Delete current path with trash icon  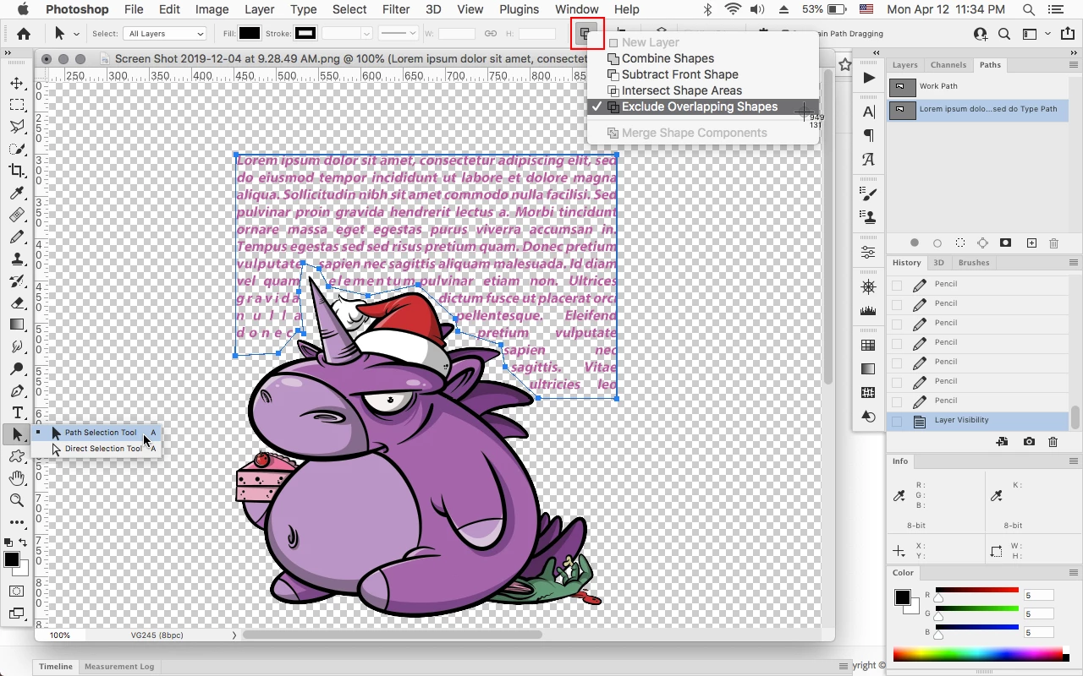click(1053, 243)
